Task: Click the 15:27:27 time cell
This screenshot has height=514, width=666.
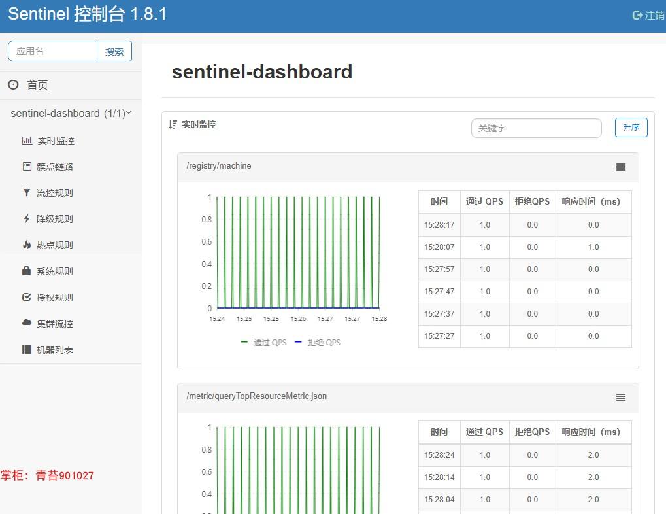Action: point(439,336)
